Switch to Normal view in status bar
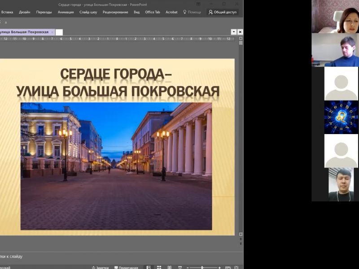 [149, 268]
